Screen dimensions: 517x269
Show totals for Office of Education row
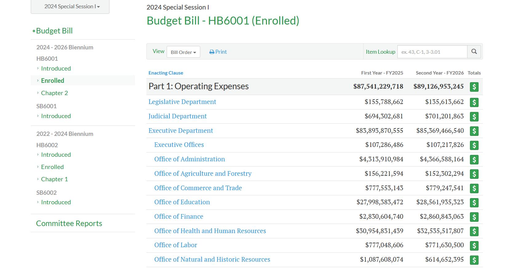point(474,202)
